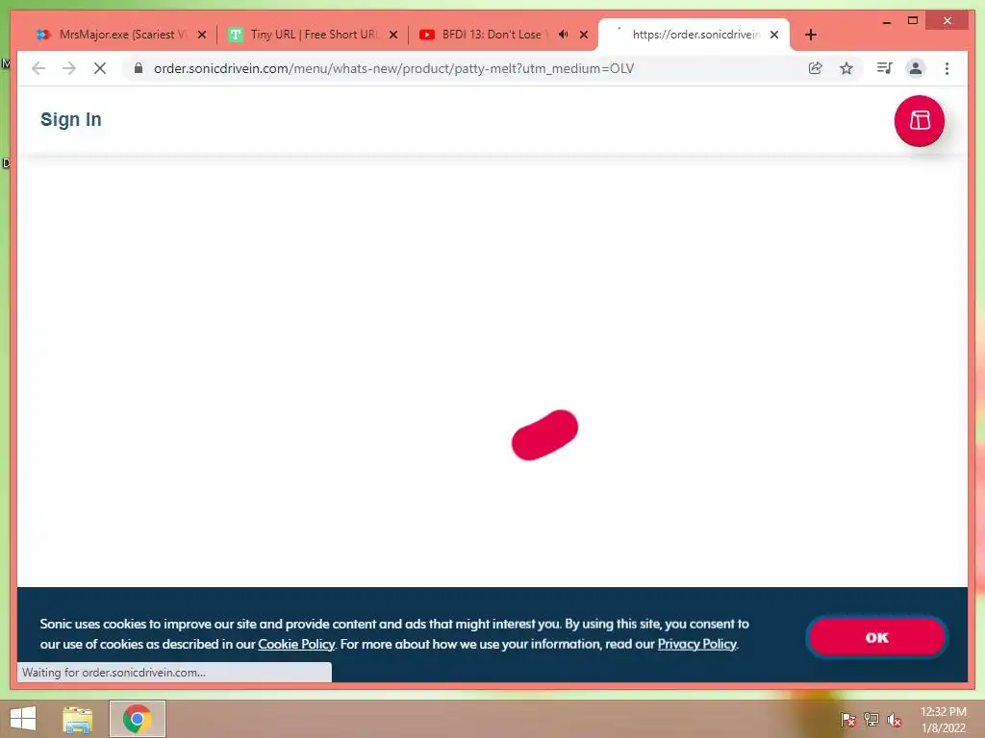
Task: Accept cookies with the OK button
Action: [x=876, y=637]
